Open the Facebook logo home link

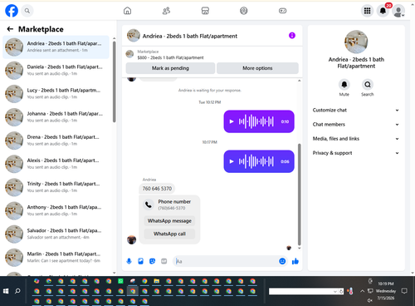click(x=12, y=11)
